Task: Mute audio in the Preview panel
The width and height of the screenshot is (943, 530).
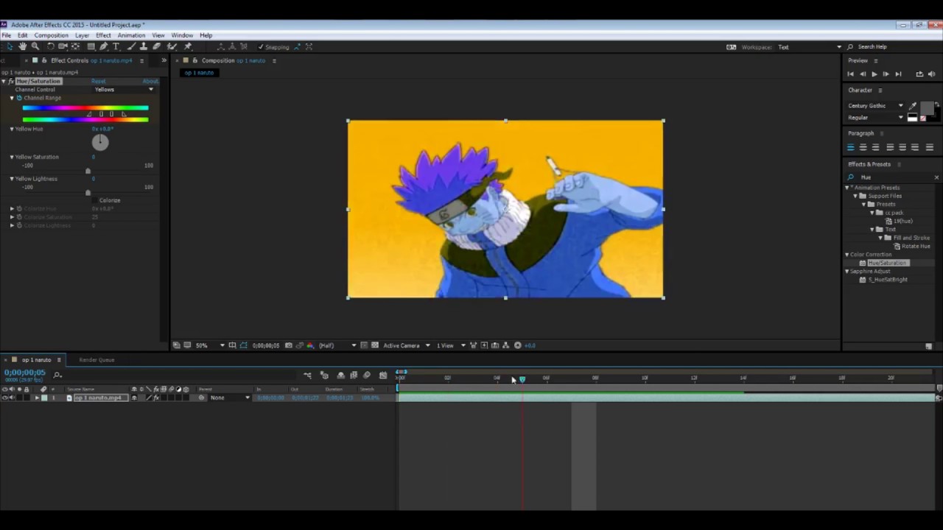Action: click(931, 74)
